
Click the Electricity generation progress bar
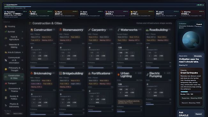click(x=104, y=7)
